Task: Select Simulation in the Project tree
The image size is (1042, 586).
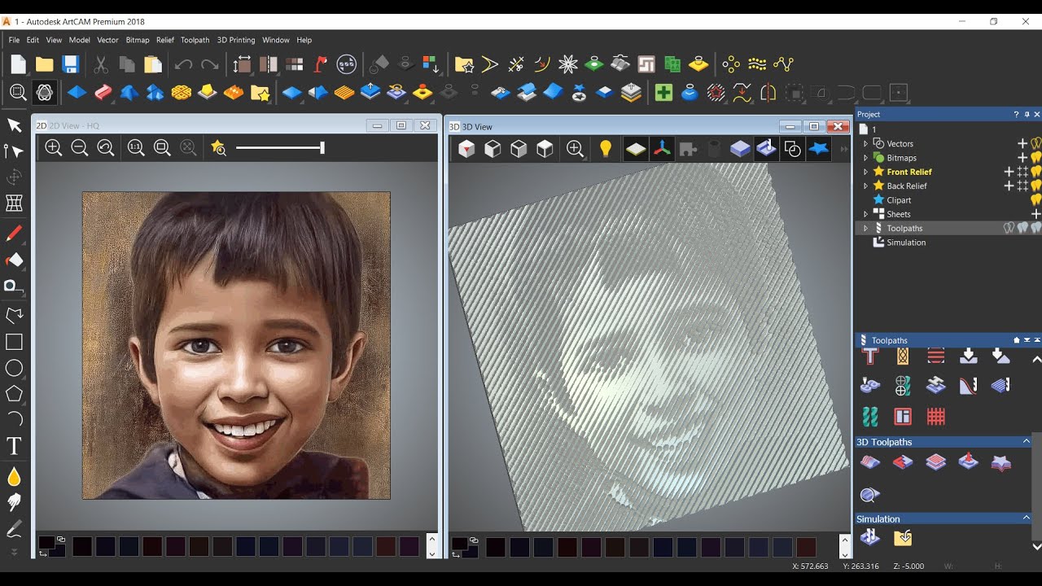Action: (906, 243)
